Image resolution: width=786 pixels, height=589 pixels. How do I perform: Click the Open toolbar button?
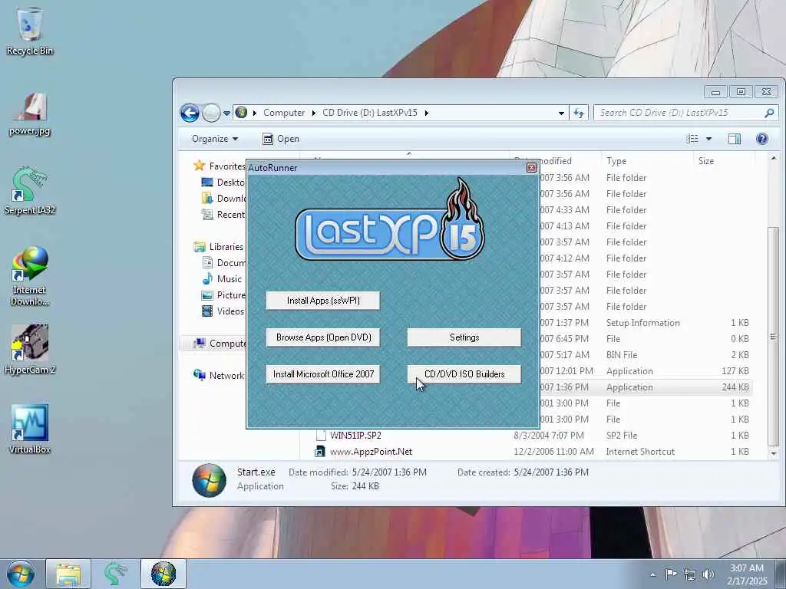point(281,139)
